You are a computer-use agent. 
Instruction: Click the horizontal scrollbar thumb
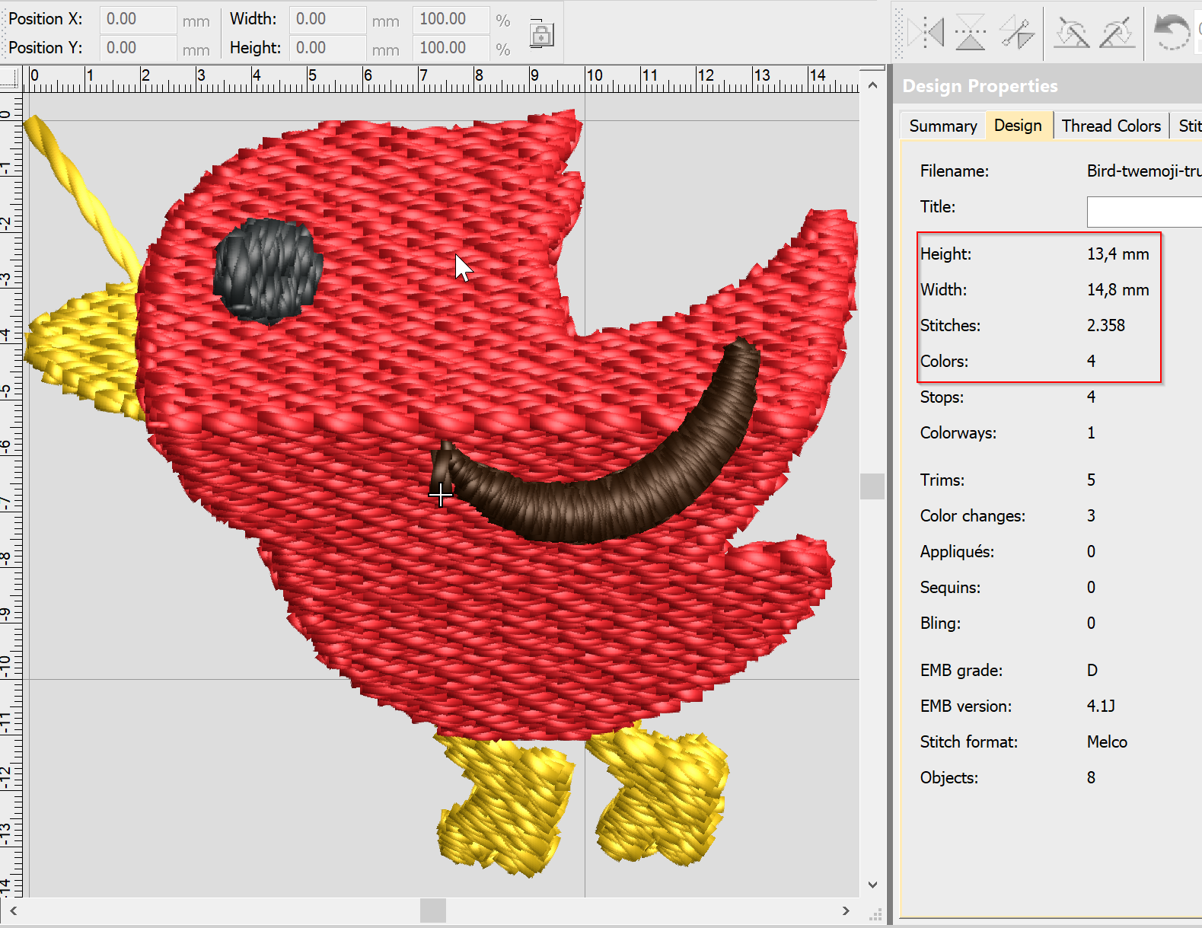coord(433,910)
